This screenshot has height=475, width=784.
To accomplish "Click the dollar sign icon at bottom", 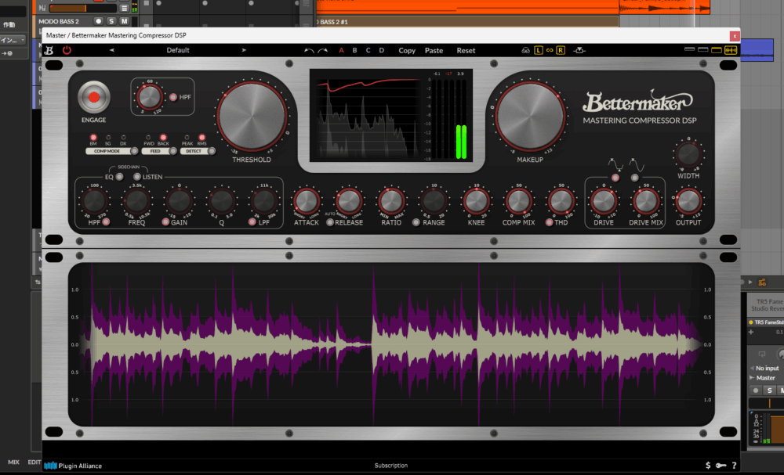I will 707,465.
